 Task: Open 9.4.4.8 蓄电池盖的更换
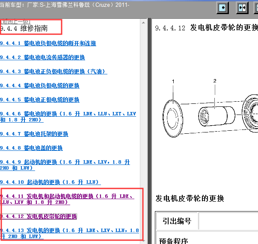31,148
